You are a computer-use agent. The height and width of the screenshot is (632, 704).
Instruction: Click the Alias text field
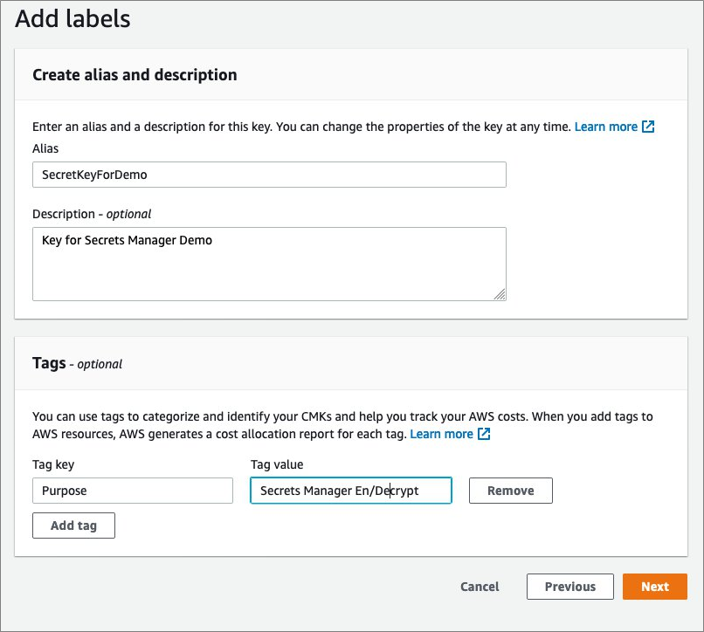[x=269, y=175]
